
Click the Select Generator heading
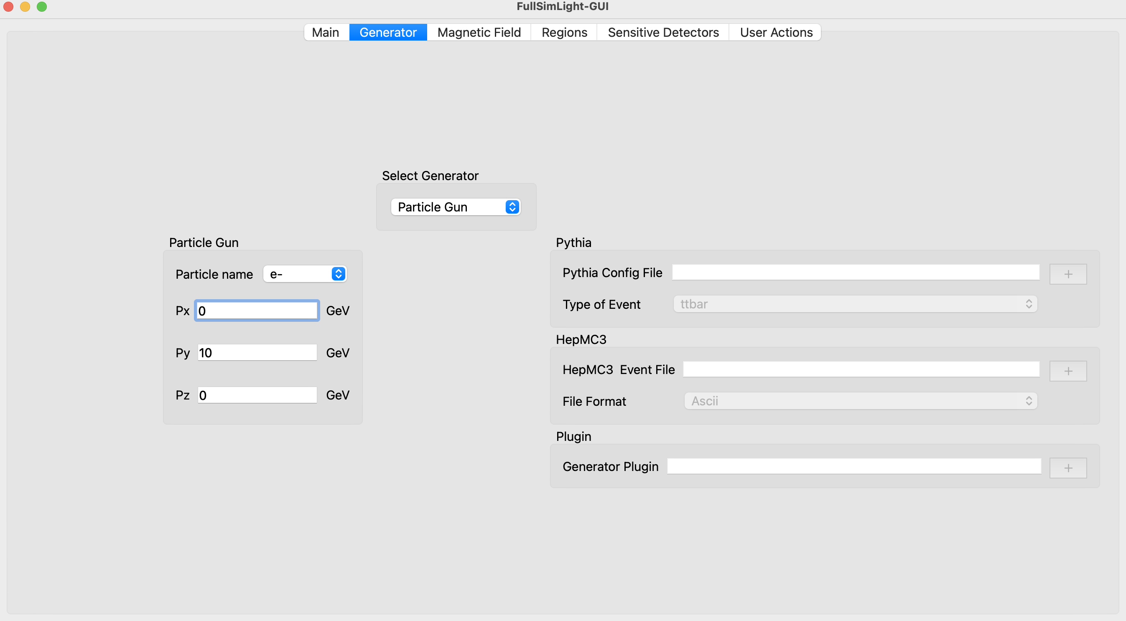tap(430, 176)
